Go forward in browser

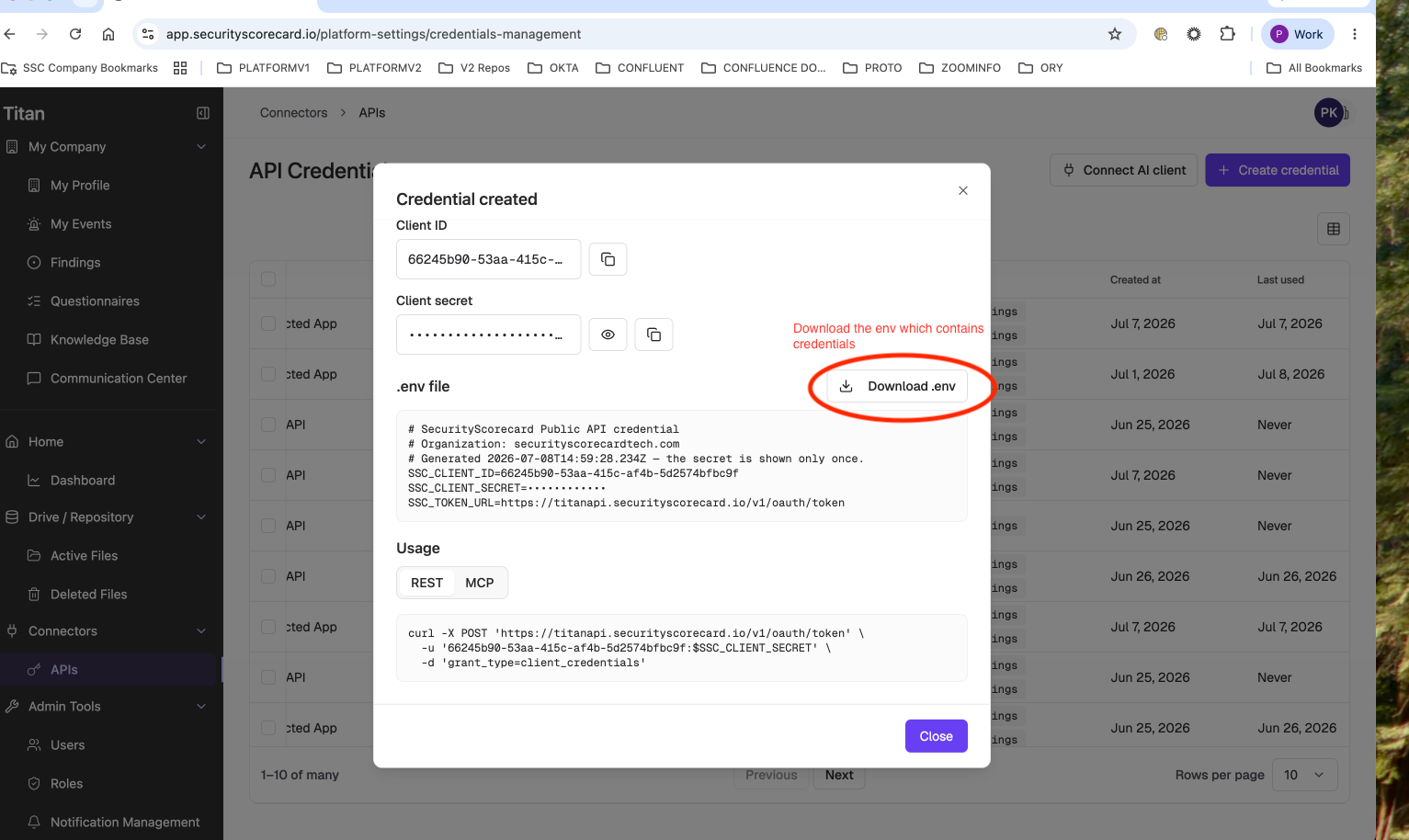42,34
